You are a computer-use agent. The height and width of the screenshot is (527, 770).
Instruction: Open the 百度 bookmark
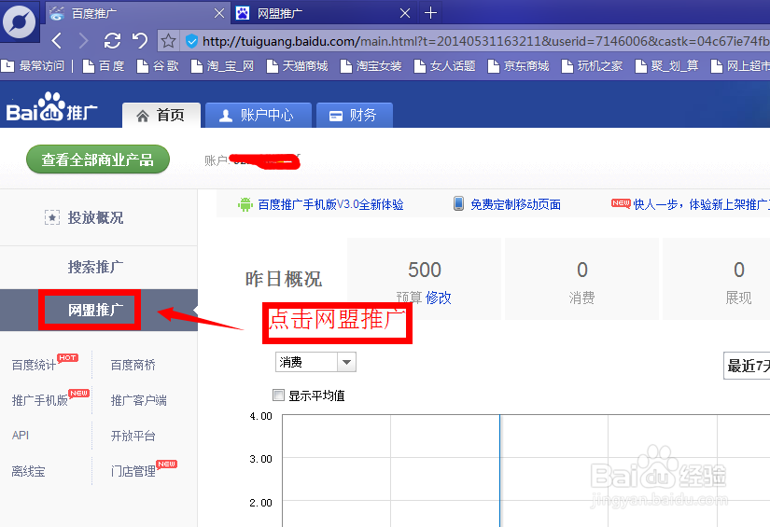point(104,65)
